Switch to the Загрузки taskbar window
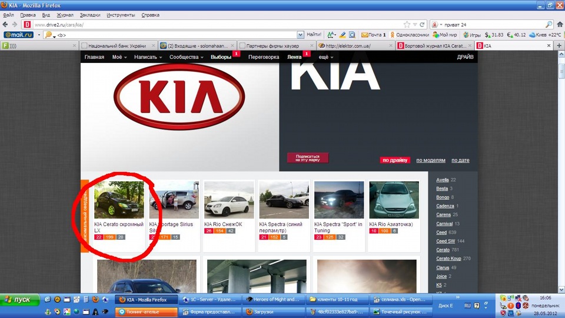 point(273,312)
